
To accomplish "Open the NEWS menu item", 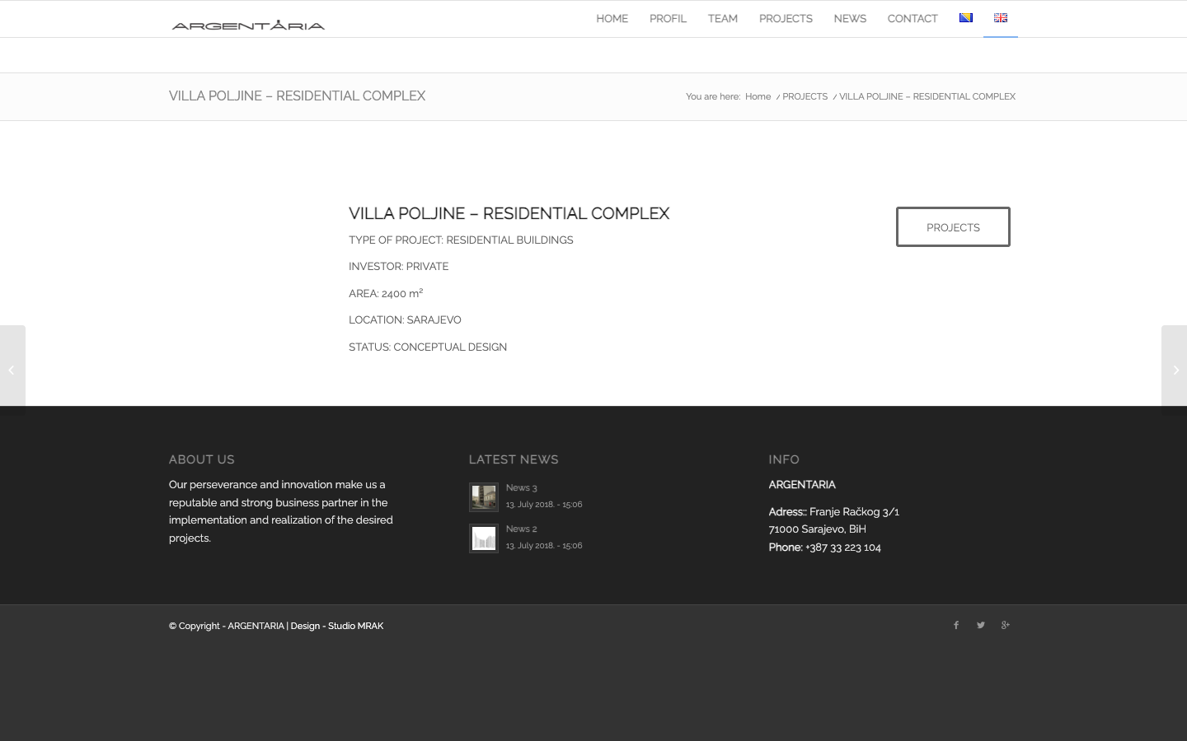I will point(850,19).
